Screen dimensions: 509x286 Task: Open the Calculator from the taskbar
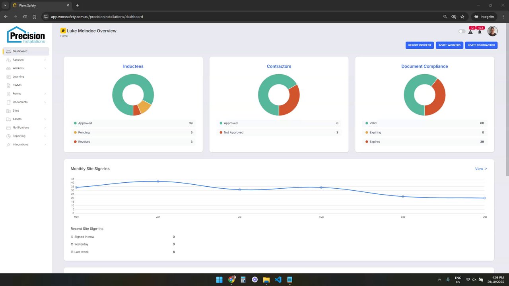click(243, 280)
